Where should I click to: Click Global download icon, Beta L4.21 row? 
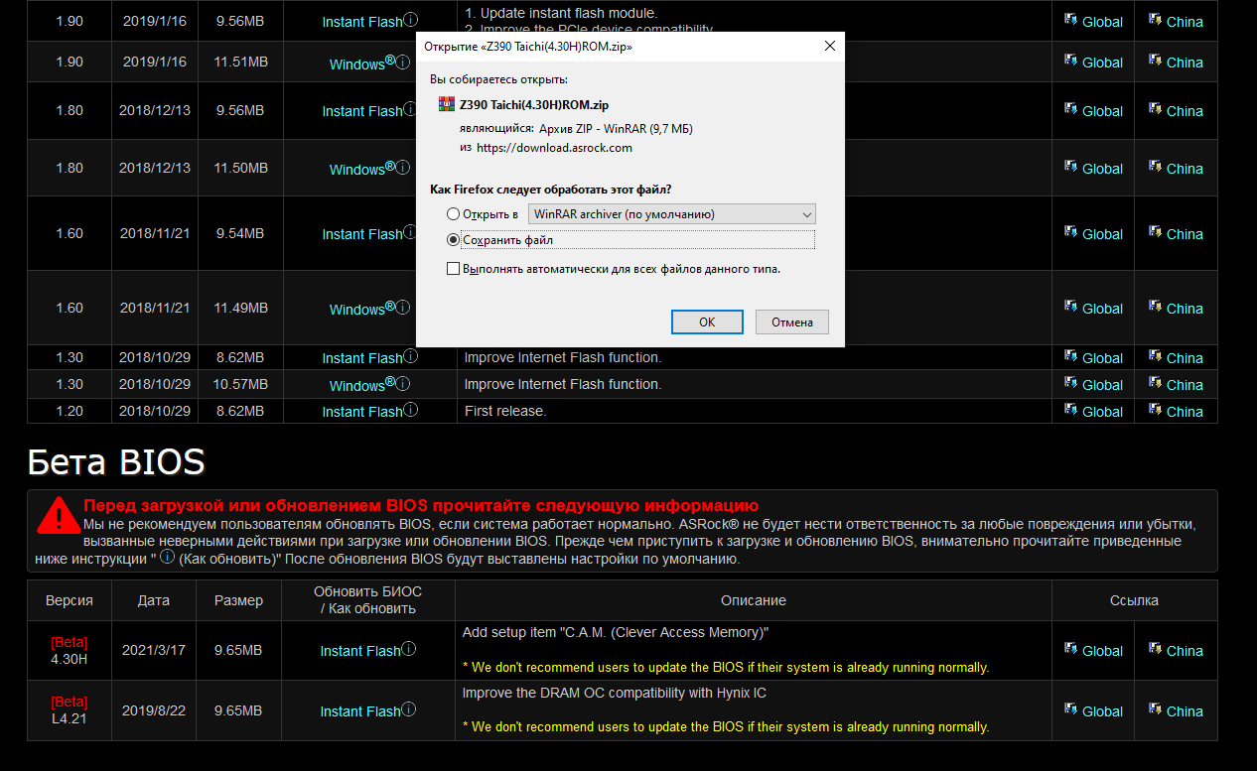pos(1070,709)
